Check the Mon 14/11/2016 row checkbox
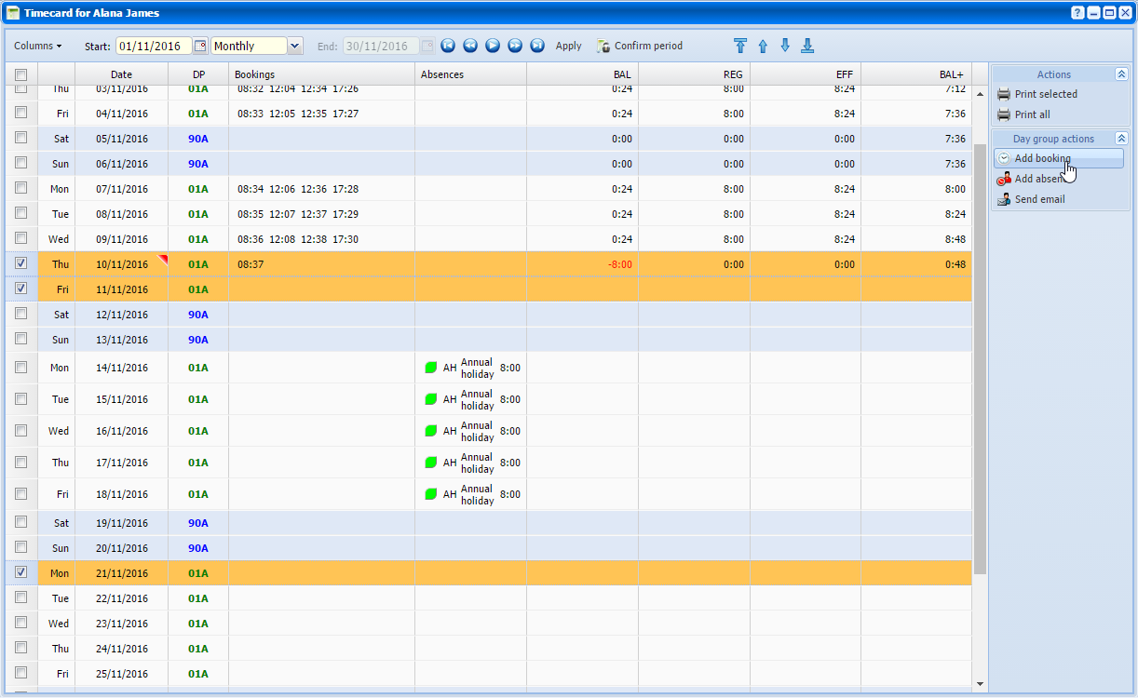Screen dimensions: 1138x698 21,368
